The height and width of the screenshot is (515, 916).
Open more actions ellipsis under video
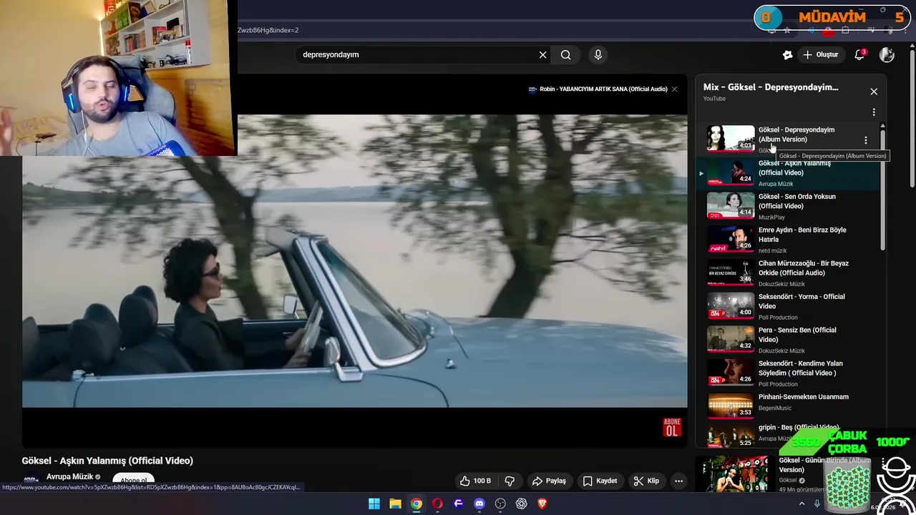pyautogui.click(x=678, y=481)
